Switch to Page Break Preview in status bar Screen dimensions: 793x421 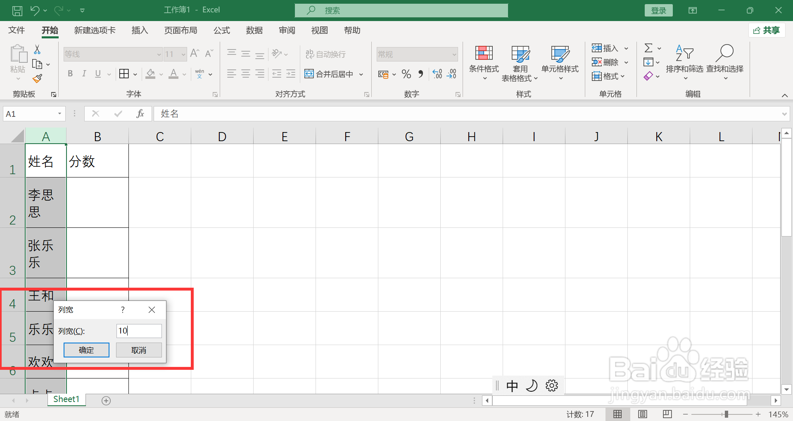pyautogui.click(x=667, y=414)
